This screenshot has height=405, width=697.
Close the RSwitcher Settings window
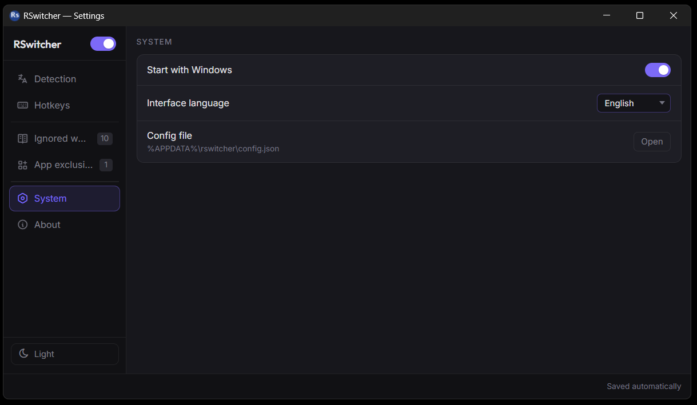[674, 15]
